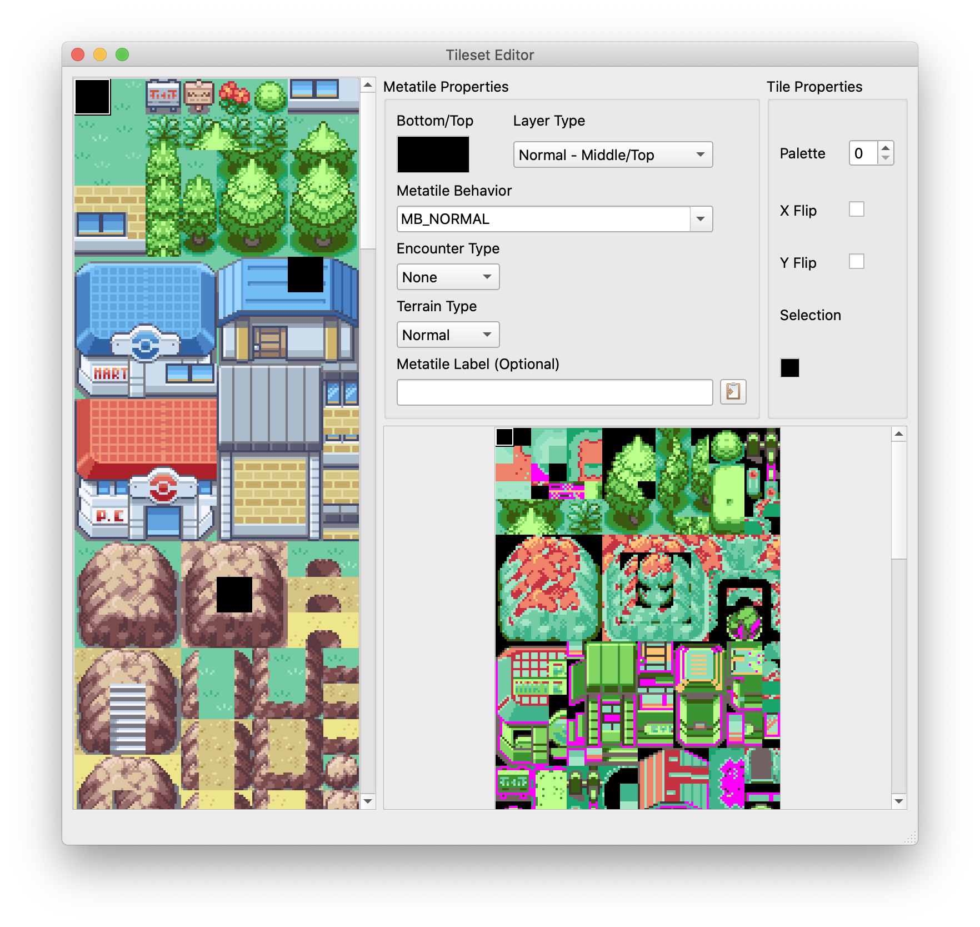Click down arrow of tiles panel scrollbar
This screenshot has width=980, height=927.
[x=899, y=801]
